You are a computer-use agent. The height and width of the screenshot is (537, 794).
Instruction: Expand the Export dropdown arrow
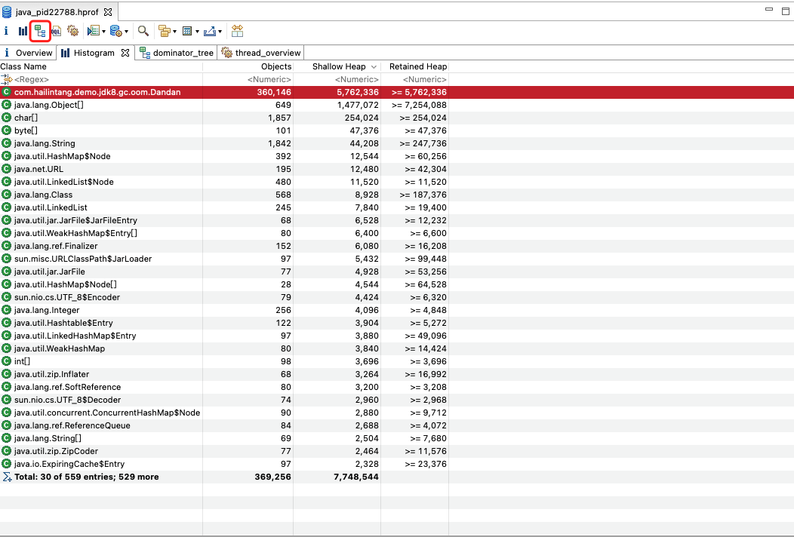coord(220,32)
